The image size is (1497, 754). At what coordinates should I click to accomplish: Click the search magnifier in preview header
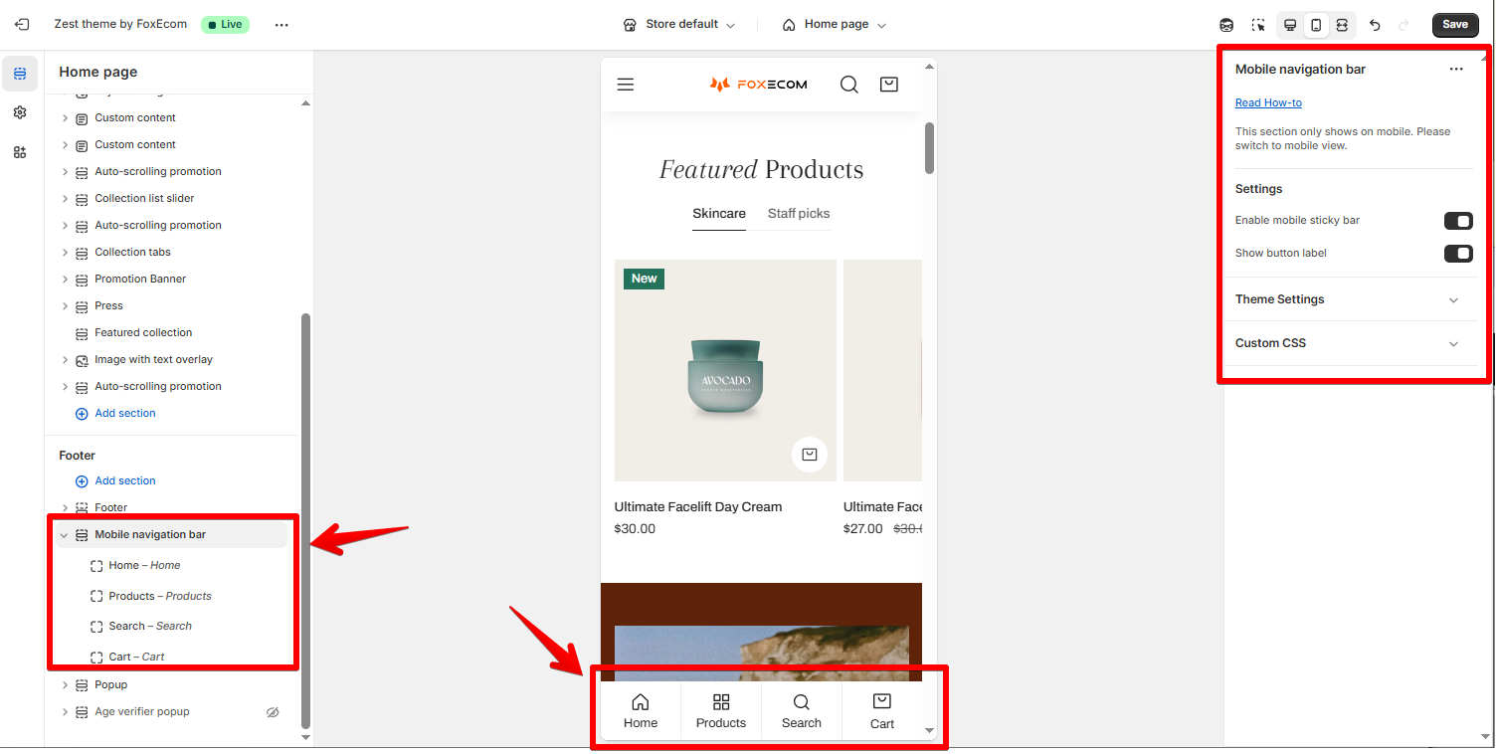click(x=848, y=85)
